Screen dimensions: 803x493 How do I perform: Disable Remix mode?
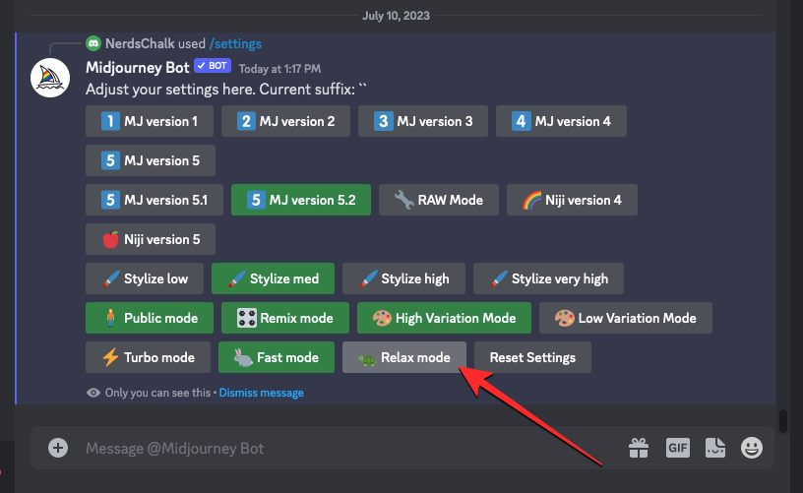285,318
